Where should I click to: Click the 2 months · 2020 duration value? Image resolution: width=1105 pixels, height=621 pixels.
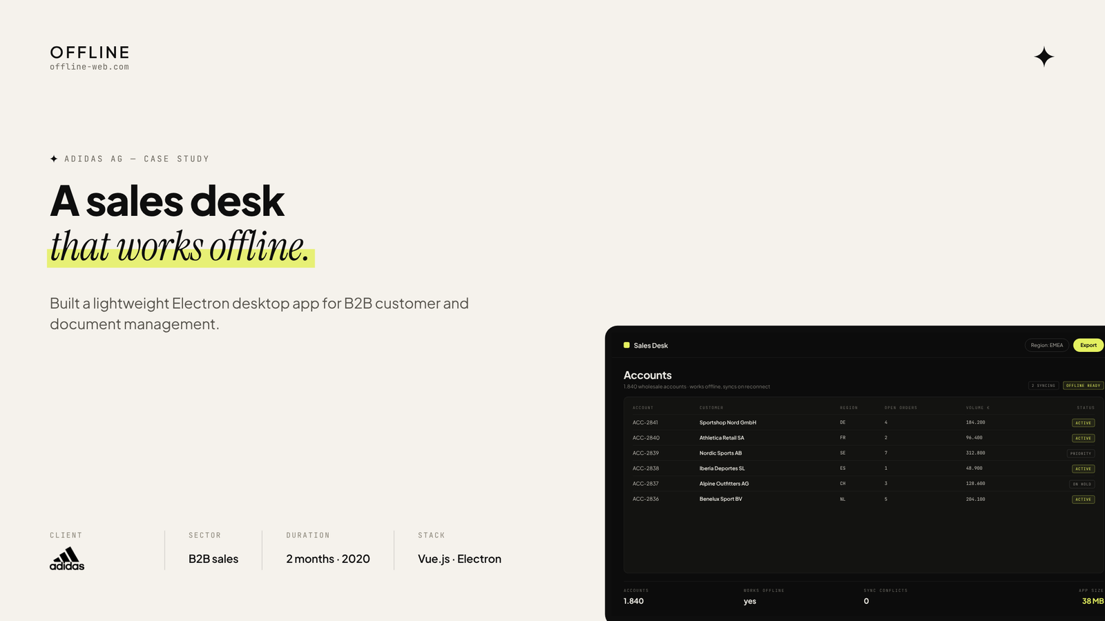(x=328, y=559)
